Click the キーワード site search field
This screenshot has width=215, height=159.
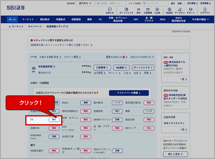155,3
